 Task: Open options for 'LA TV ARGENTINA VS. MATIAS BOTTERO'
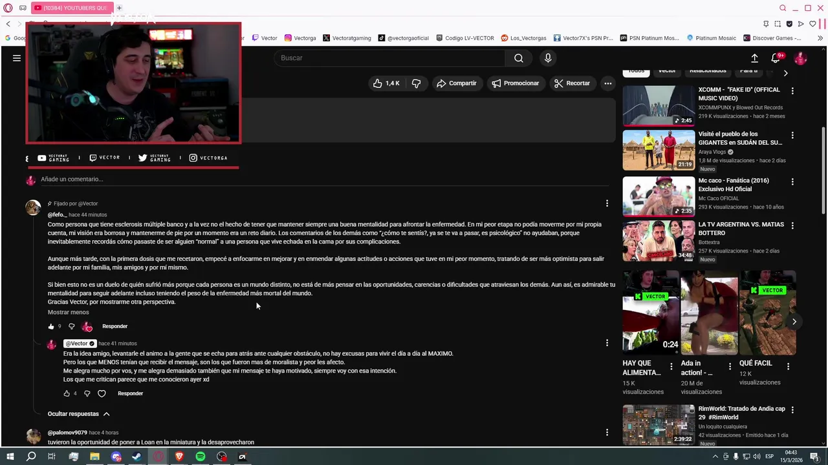pyautogui.click(x=792, y=225)
